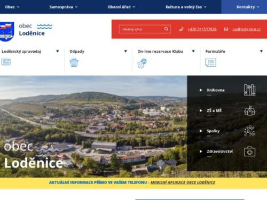Expand chevron next to Kultura a volný čas
267x200 pixels.
205,7
